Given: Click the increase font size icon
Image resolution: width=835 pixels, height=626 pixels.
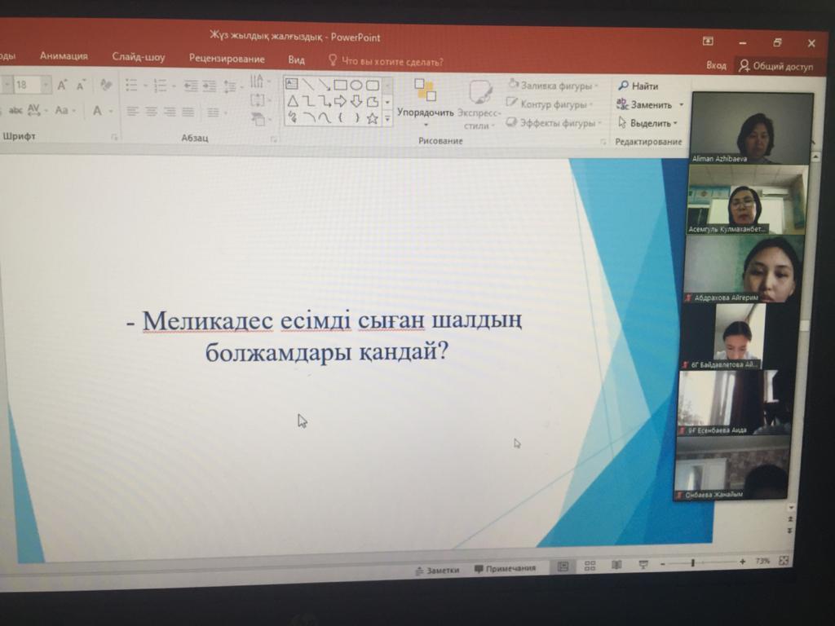Looking at the screenshot, I should (62, 85).
